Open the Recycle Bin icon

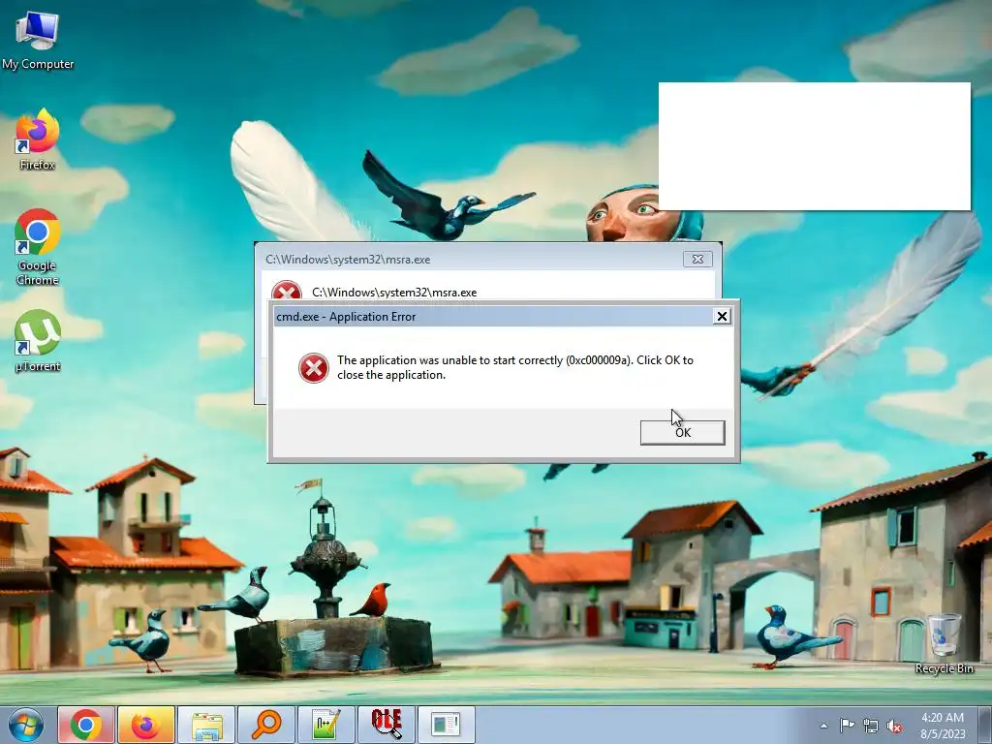click(x=944, y=643)
